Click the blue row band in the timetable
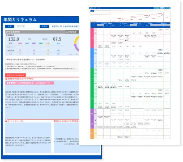The image size is (183, 162). coord(92,58)
